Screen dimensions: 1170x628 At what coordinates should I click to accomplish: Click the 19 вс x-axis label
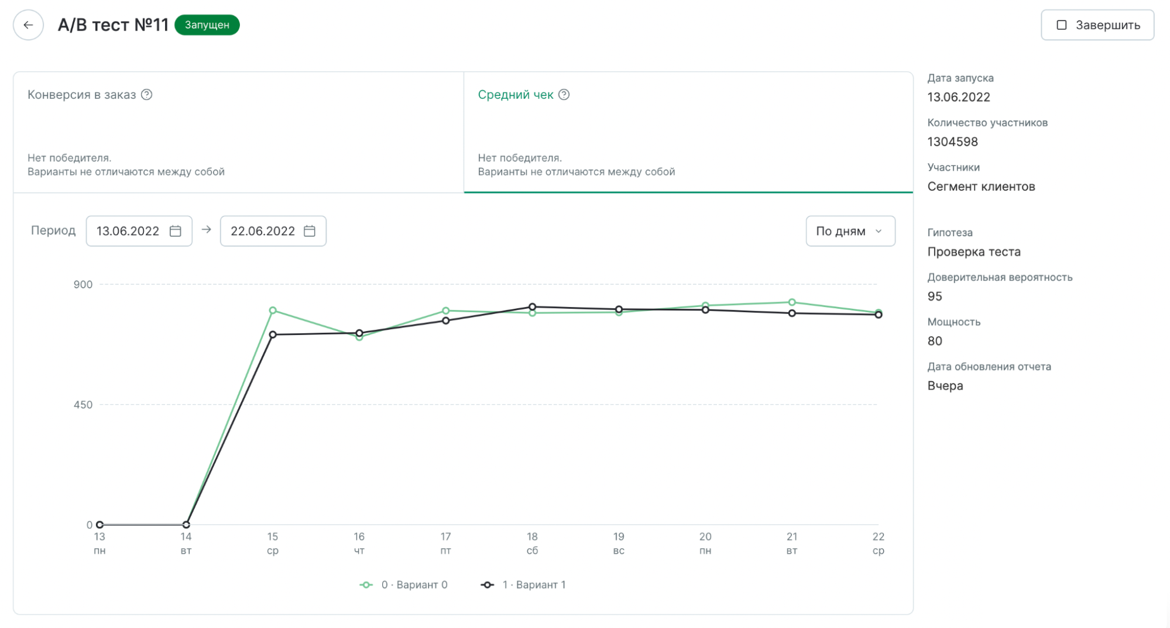[619, 544]
